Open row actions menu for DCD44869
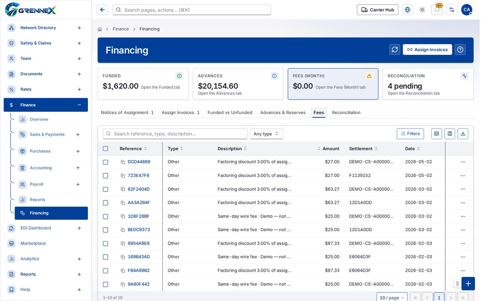Screen dimensions: 483x301 pyautogui.click(x=463, y=162)
